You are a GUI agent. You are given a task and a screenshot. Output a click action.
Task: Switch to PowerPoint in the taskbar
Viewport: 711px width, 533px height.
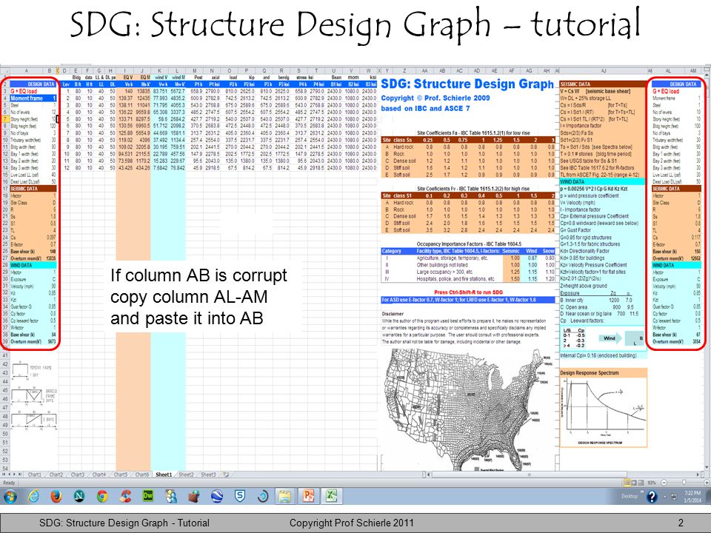click(x=309, y=496)
